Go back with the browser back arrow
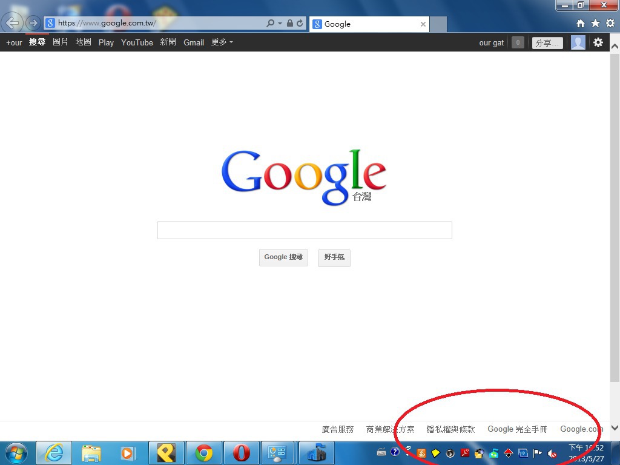Screen dimensions: 620x465 point(12,23)
